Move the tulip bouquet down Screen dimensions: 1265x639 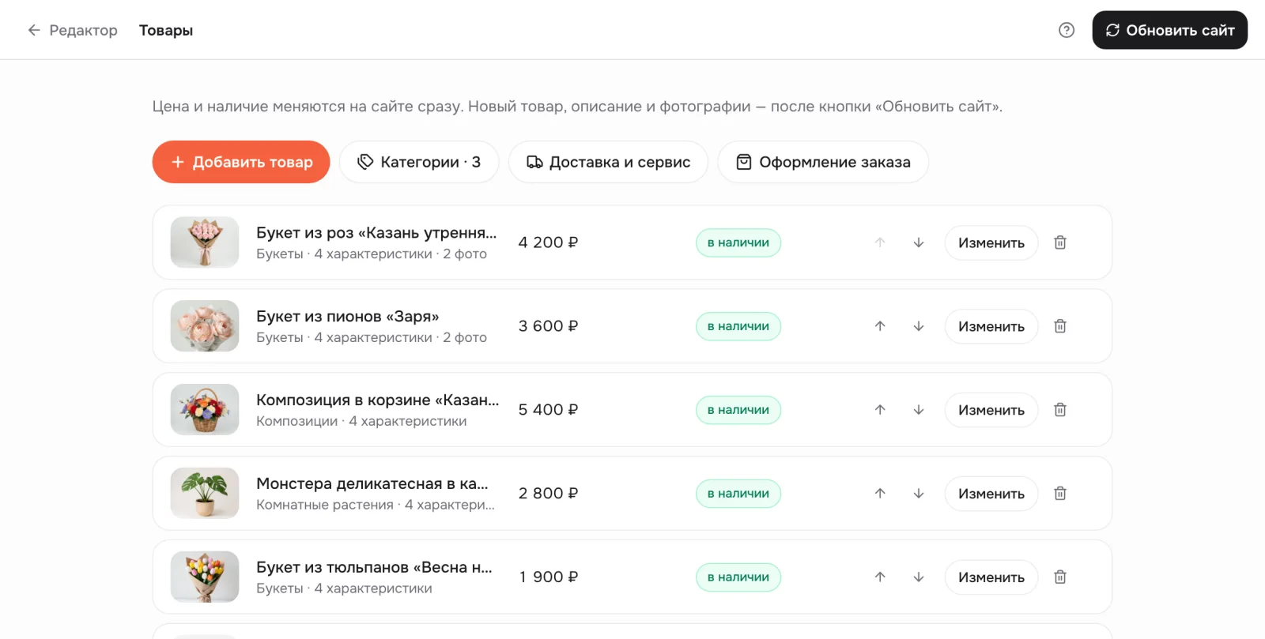click(919, 577)
